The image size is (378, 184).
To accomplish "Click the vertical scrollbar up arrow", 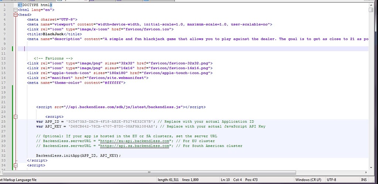I will (x=371, y=4).
